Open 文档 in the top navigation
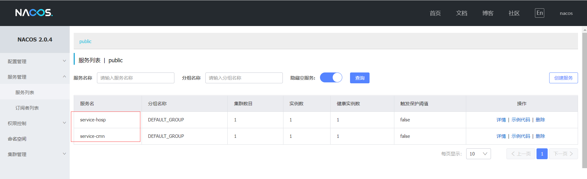The height and width of the screenshot is (179, 587). point(461,13)
